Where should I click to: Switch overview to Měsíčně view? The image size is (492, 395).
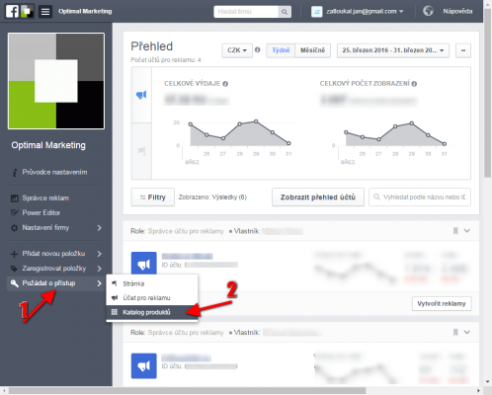[x=312, y=50]
